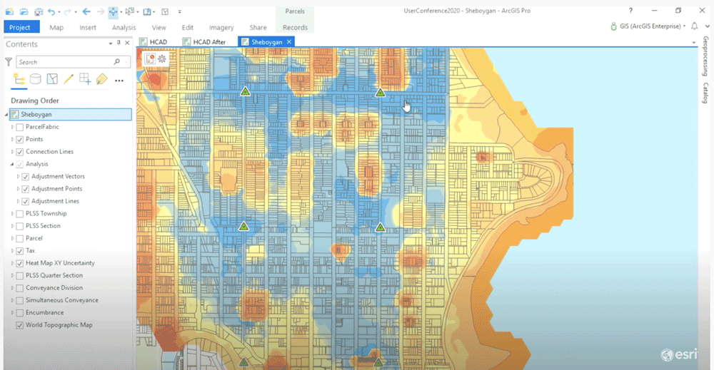Viewport: 714px width, 370px height.
Task: Click the New Project icon in quick access toolbar
Action: pos(9,11)
